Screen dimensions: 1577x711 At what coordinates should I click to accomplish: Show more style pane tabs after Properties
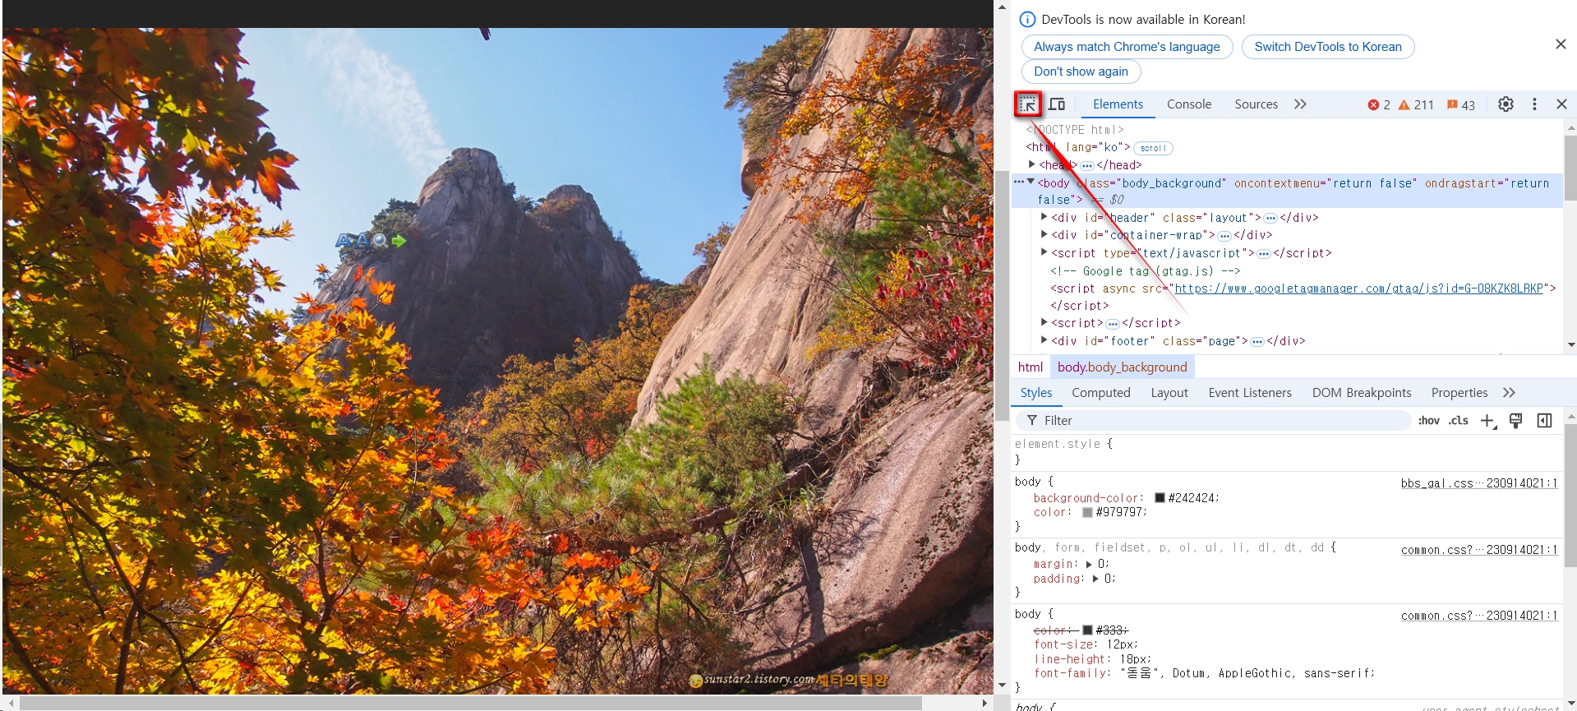[1509, 393]
